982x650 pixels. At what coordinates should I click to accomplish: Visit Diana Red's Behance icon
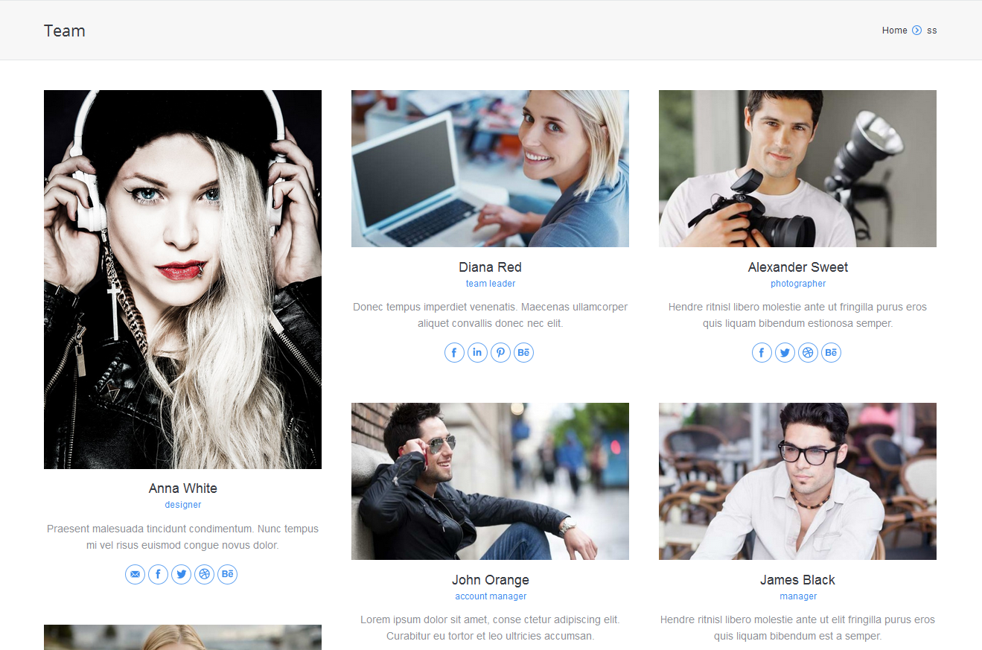[x=523, y=353]
